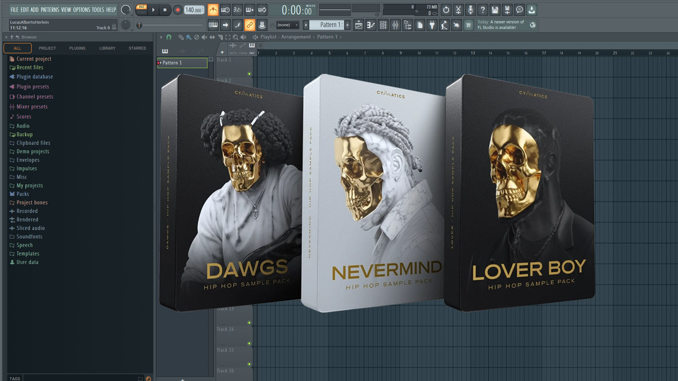Image resolution: width=678 pixels, height=381 pixels.
Task: Open the FILE menu
Action: point(14,9)
